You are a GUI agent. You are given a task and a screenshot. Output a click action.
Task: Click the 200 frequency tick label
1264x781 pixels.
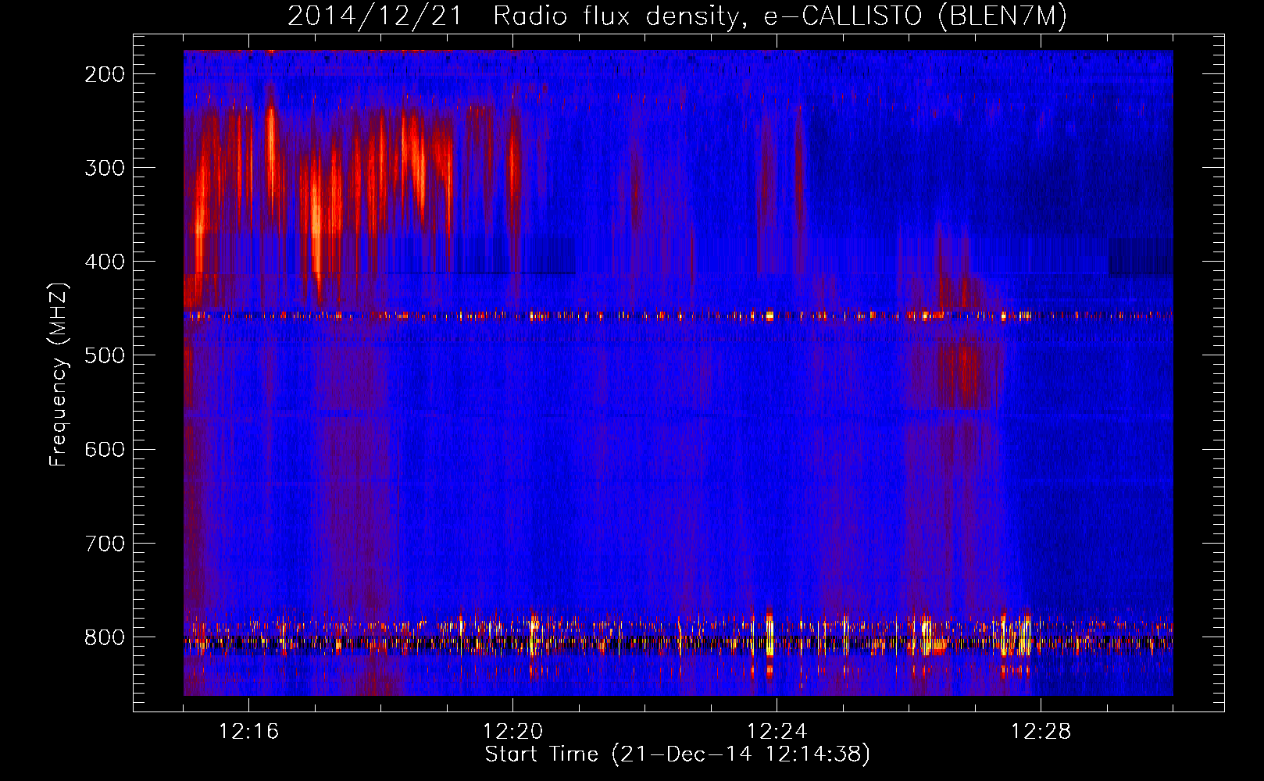point(105,74)
